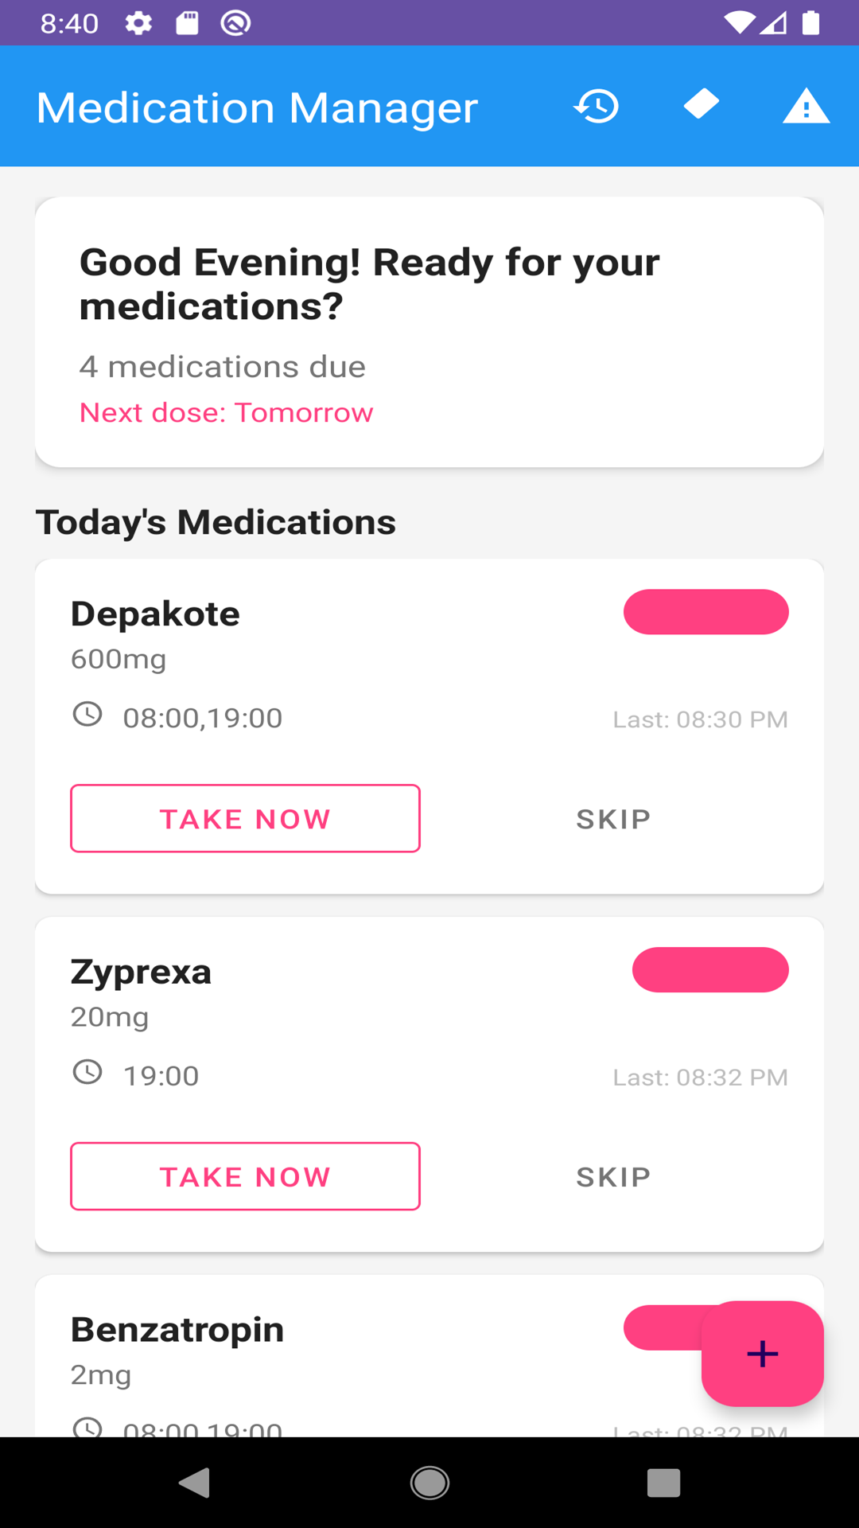Select the Depakote medication name
This screenshot has width=859, height=1528.
point(155,614)
